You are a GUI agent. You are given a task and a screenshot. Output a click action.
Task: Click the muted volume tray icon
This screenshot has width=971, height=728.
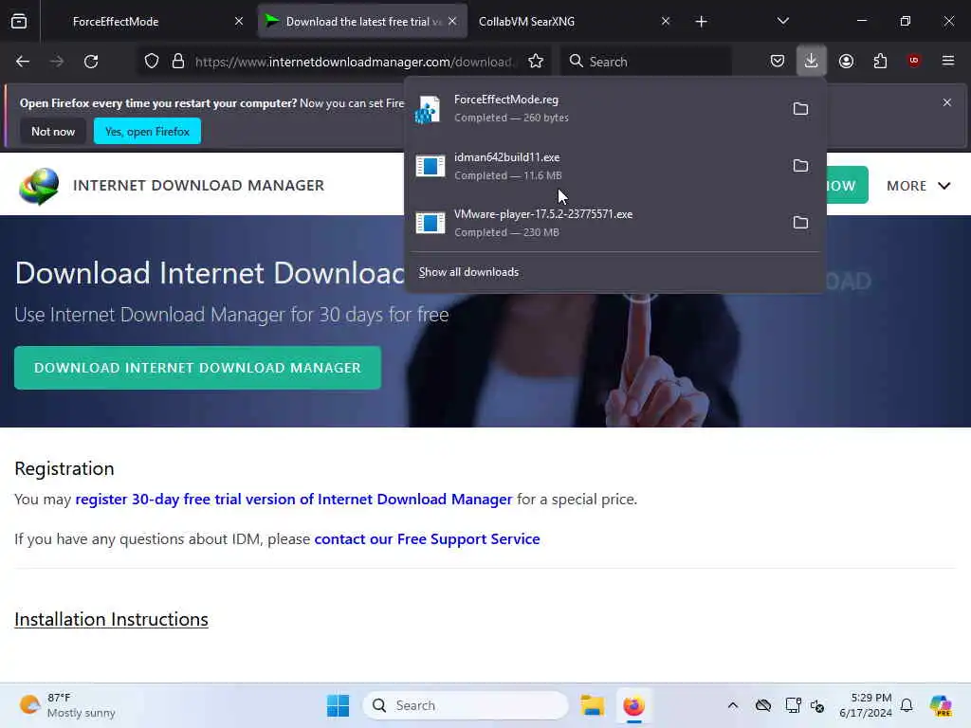click(817, 705)
